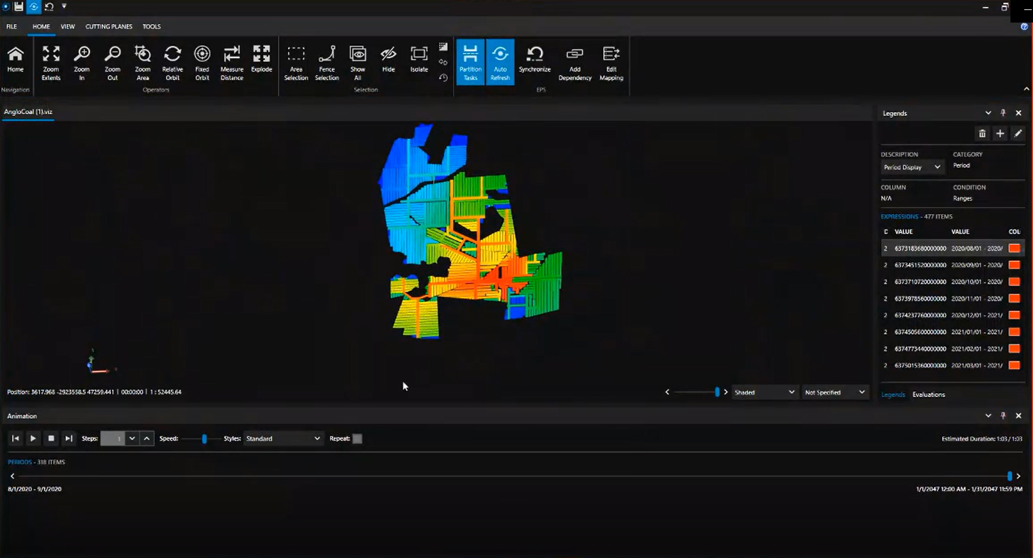The width and height of the screenshot is (1033, 558).
Task: Disable the Auto Refresh toggle
Action: (x=500, y=62)
